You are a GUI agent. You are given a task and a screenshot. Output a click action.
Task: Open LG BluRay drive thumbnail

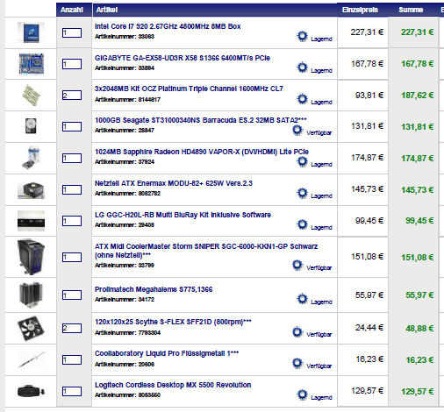click(x=31, y=221)
